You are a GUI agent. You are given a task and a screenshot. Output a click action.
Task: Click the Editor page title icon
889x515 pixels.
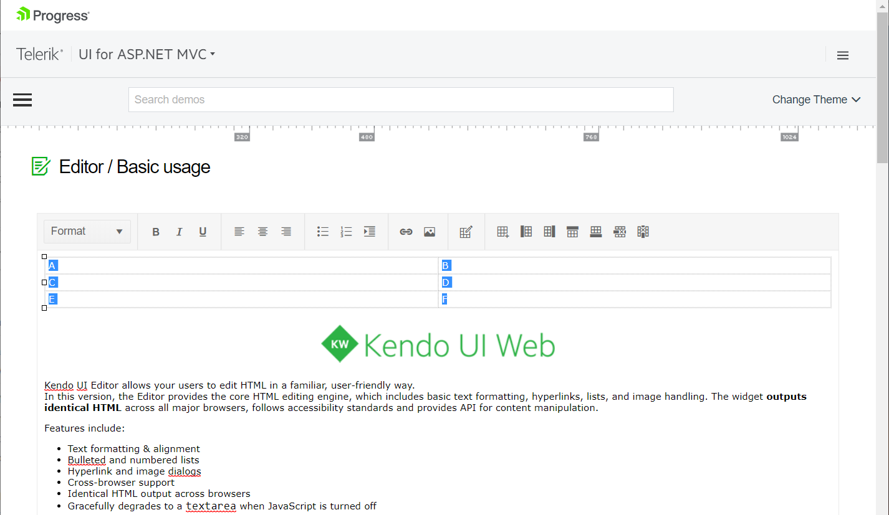coord(41,166)
